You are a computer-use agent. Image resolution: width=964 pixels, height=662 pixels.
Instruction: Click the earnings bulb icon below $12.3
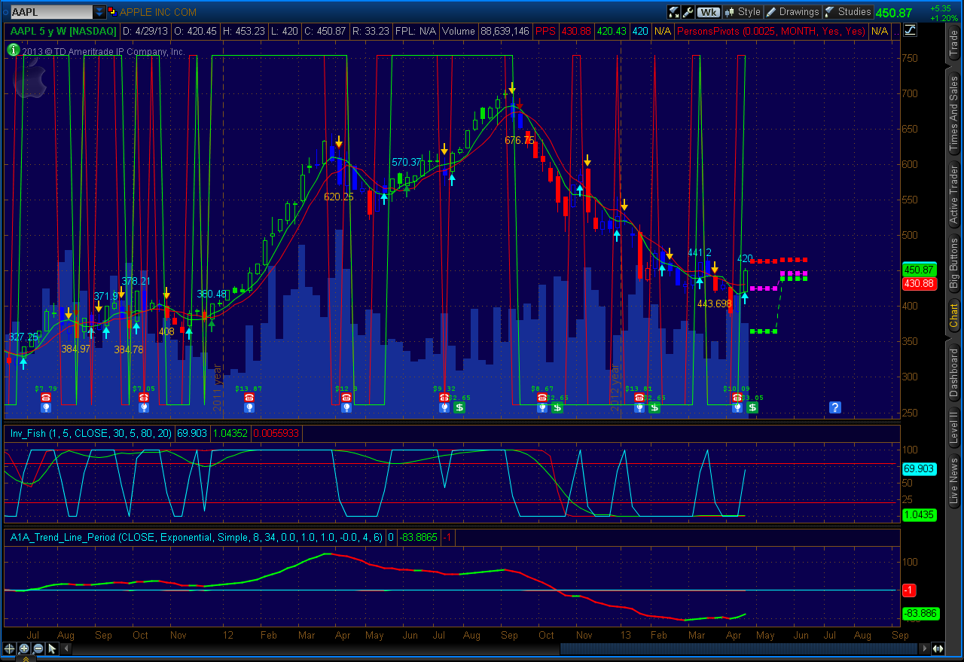point(346,407)
